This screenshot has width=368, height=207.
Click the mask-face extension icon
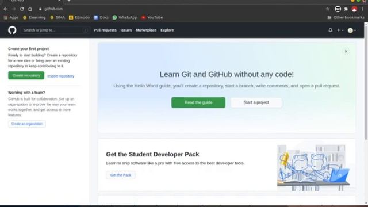338,9
